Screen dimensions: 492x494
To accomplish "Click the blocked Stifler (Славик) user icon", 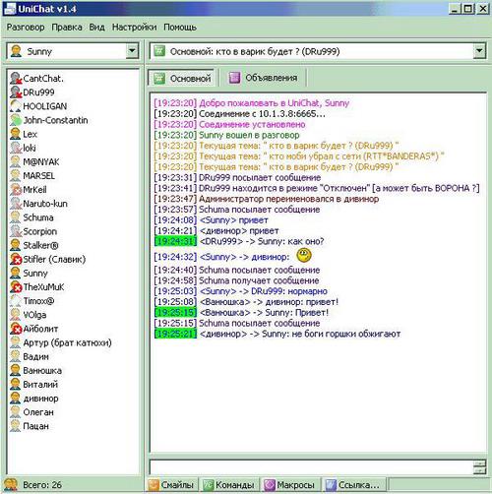I will (16, 259).
